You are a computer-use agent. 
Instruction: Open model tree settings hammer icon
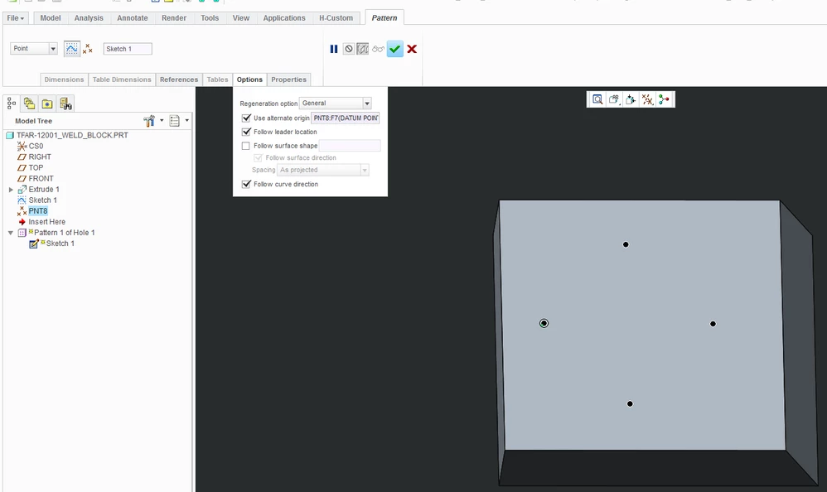(149, 121)
